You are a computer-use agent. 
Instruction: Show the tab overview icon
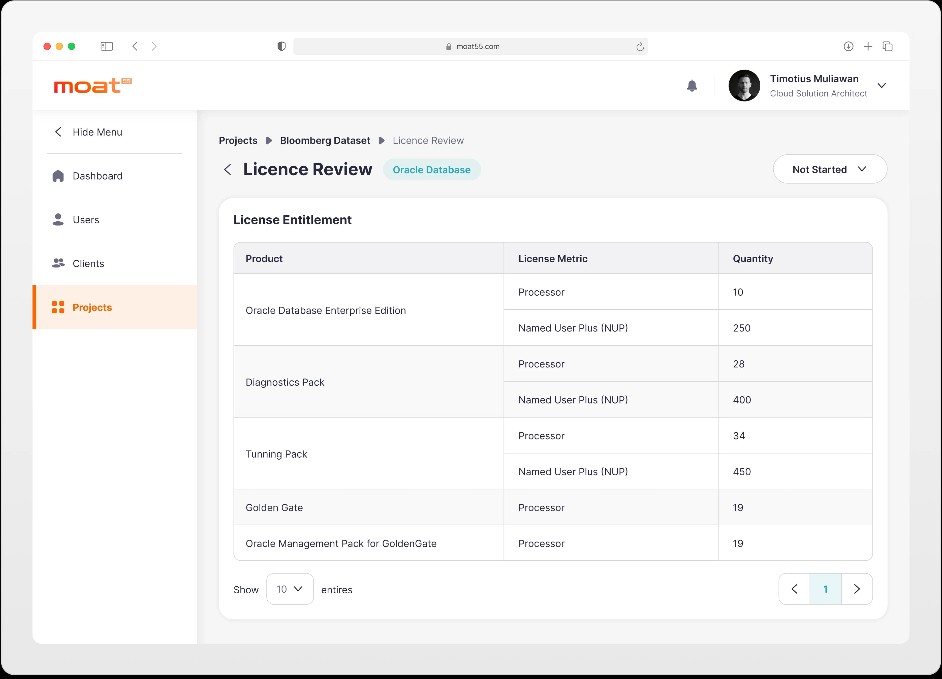coord(888,46)
